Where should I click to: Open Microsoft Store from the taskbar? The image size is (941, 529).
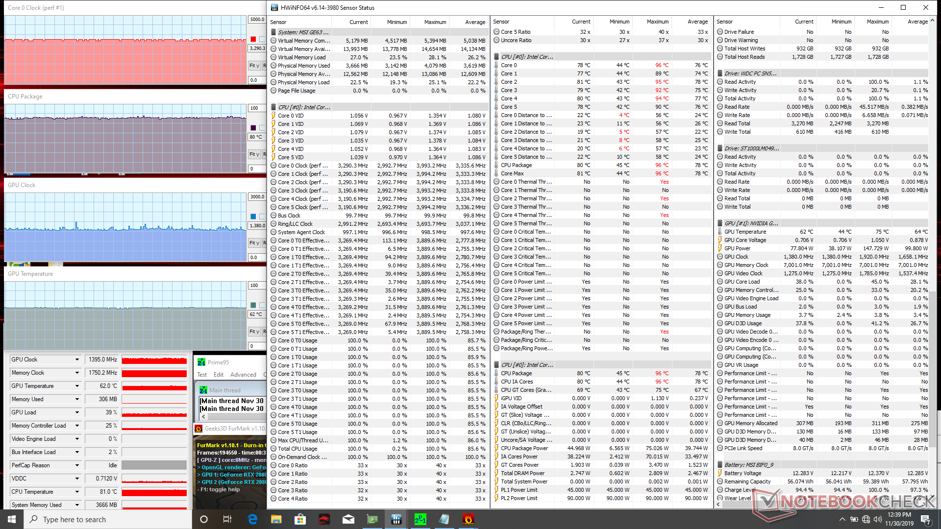[300, 519]
